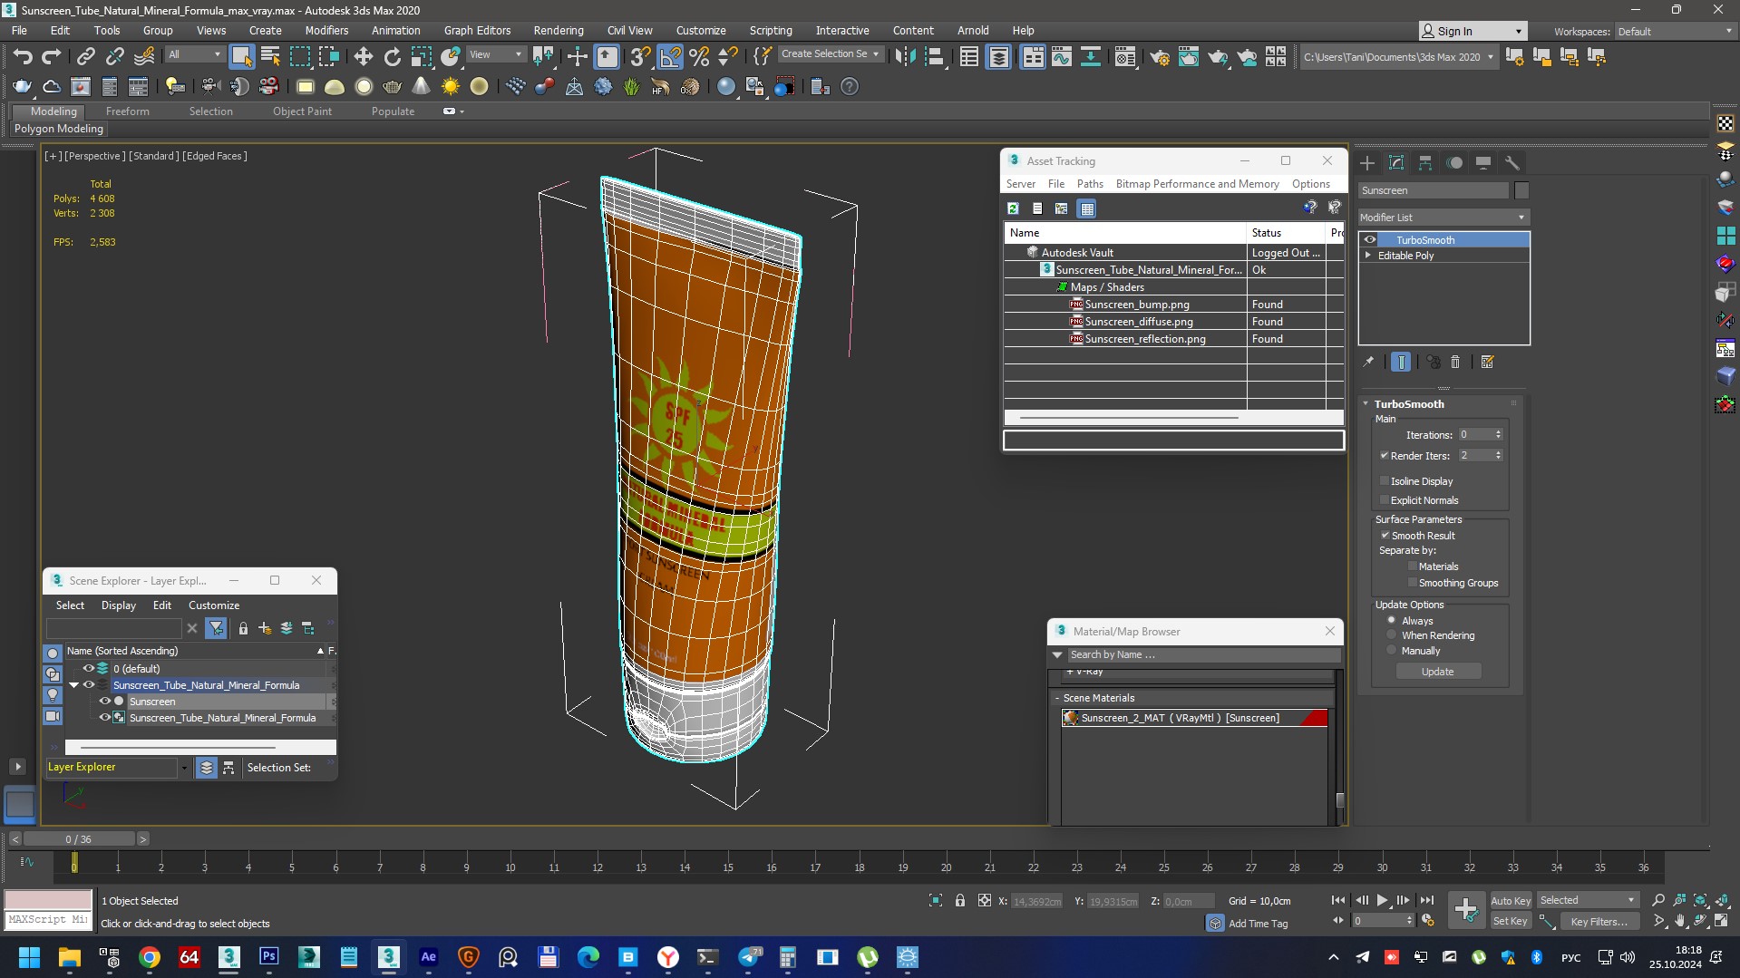Viewport: 1740px width, 978px height.
Task: Enable Explicit Normals checkbox
Action: point(1385,500)
